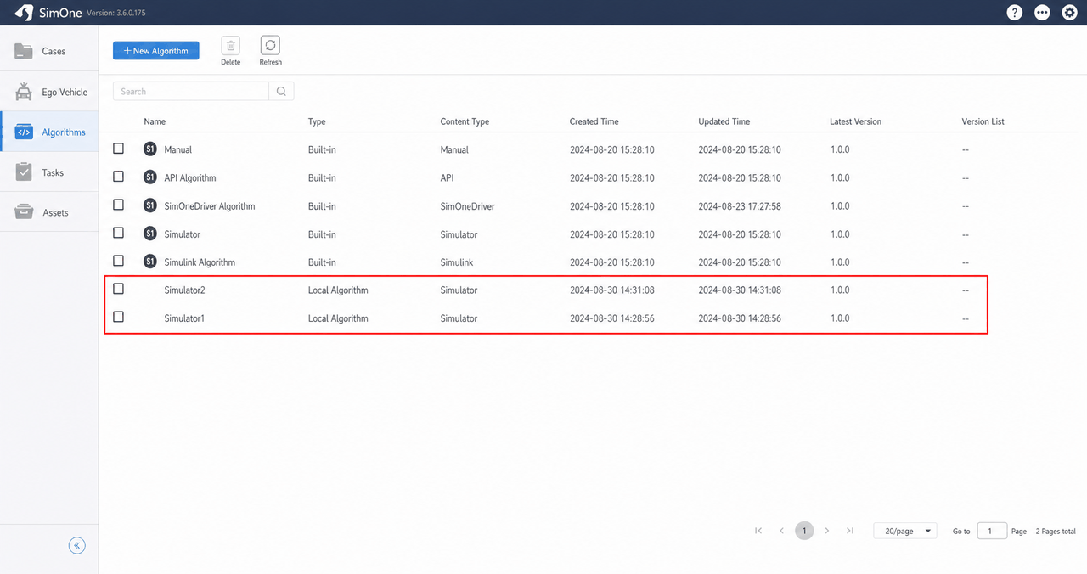Click the Simulink Algorithm name
The height and width of the screenshot is (574, 1087).
(200, 262)
